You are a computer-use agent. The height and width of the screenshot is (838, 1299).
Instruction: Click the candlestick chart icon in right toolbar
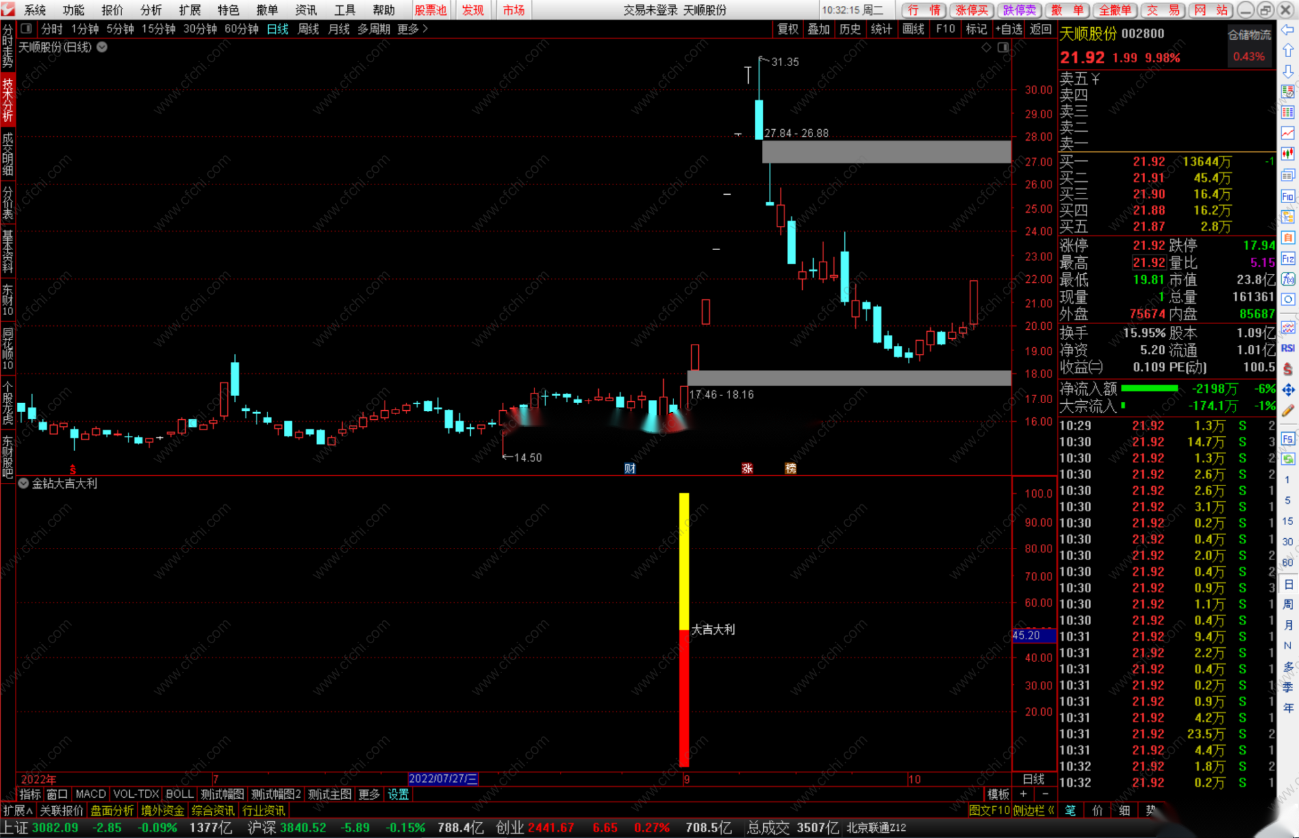pyautogui.click(x=1287, y=154)
